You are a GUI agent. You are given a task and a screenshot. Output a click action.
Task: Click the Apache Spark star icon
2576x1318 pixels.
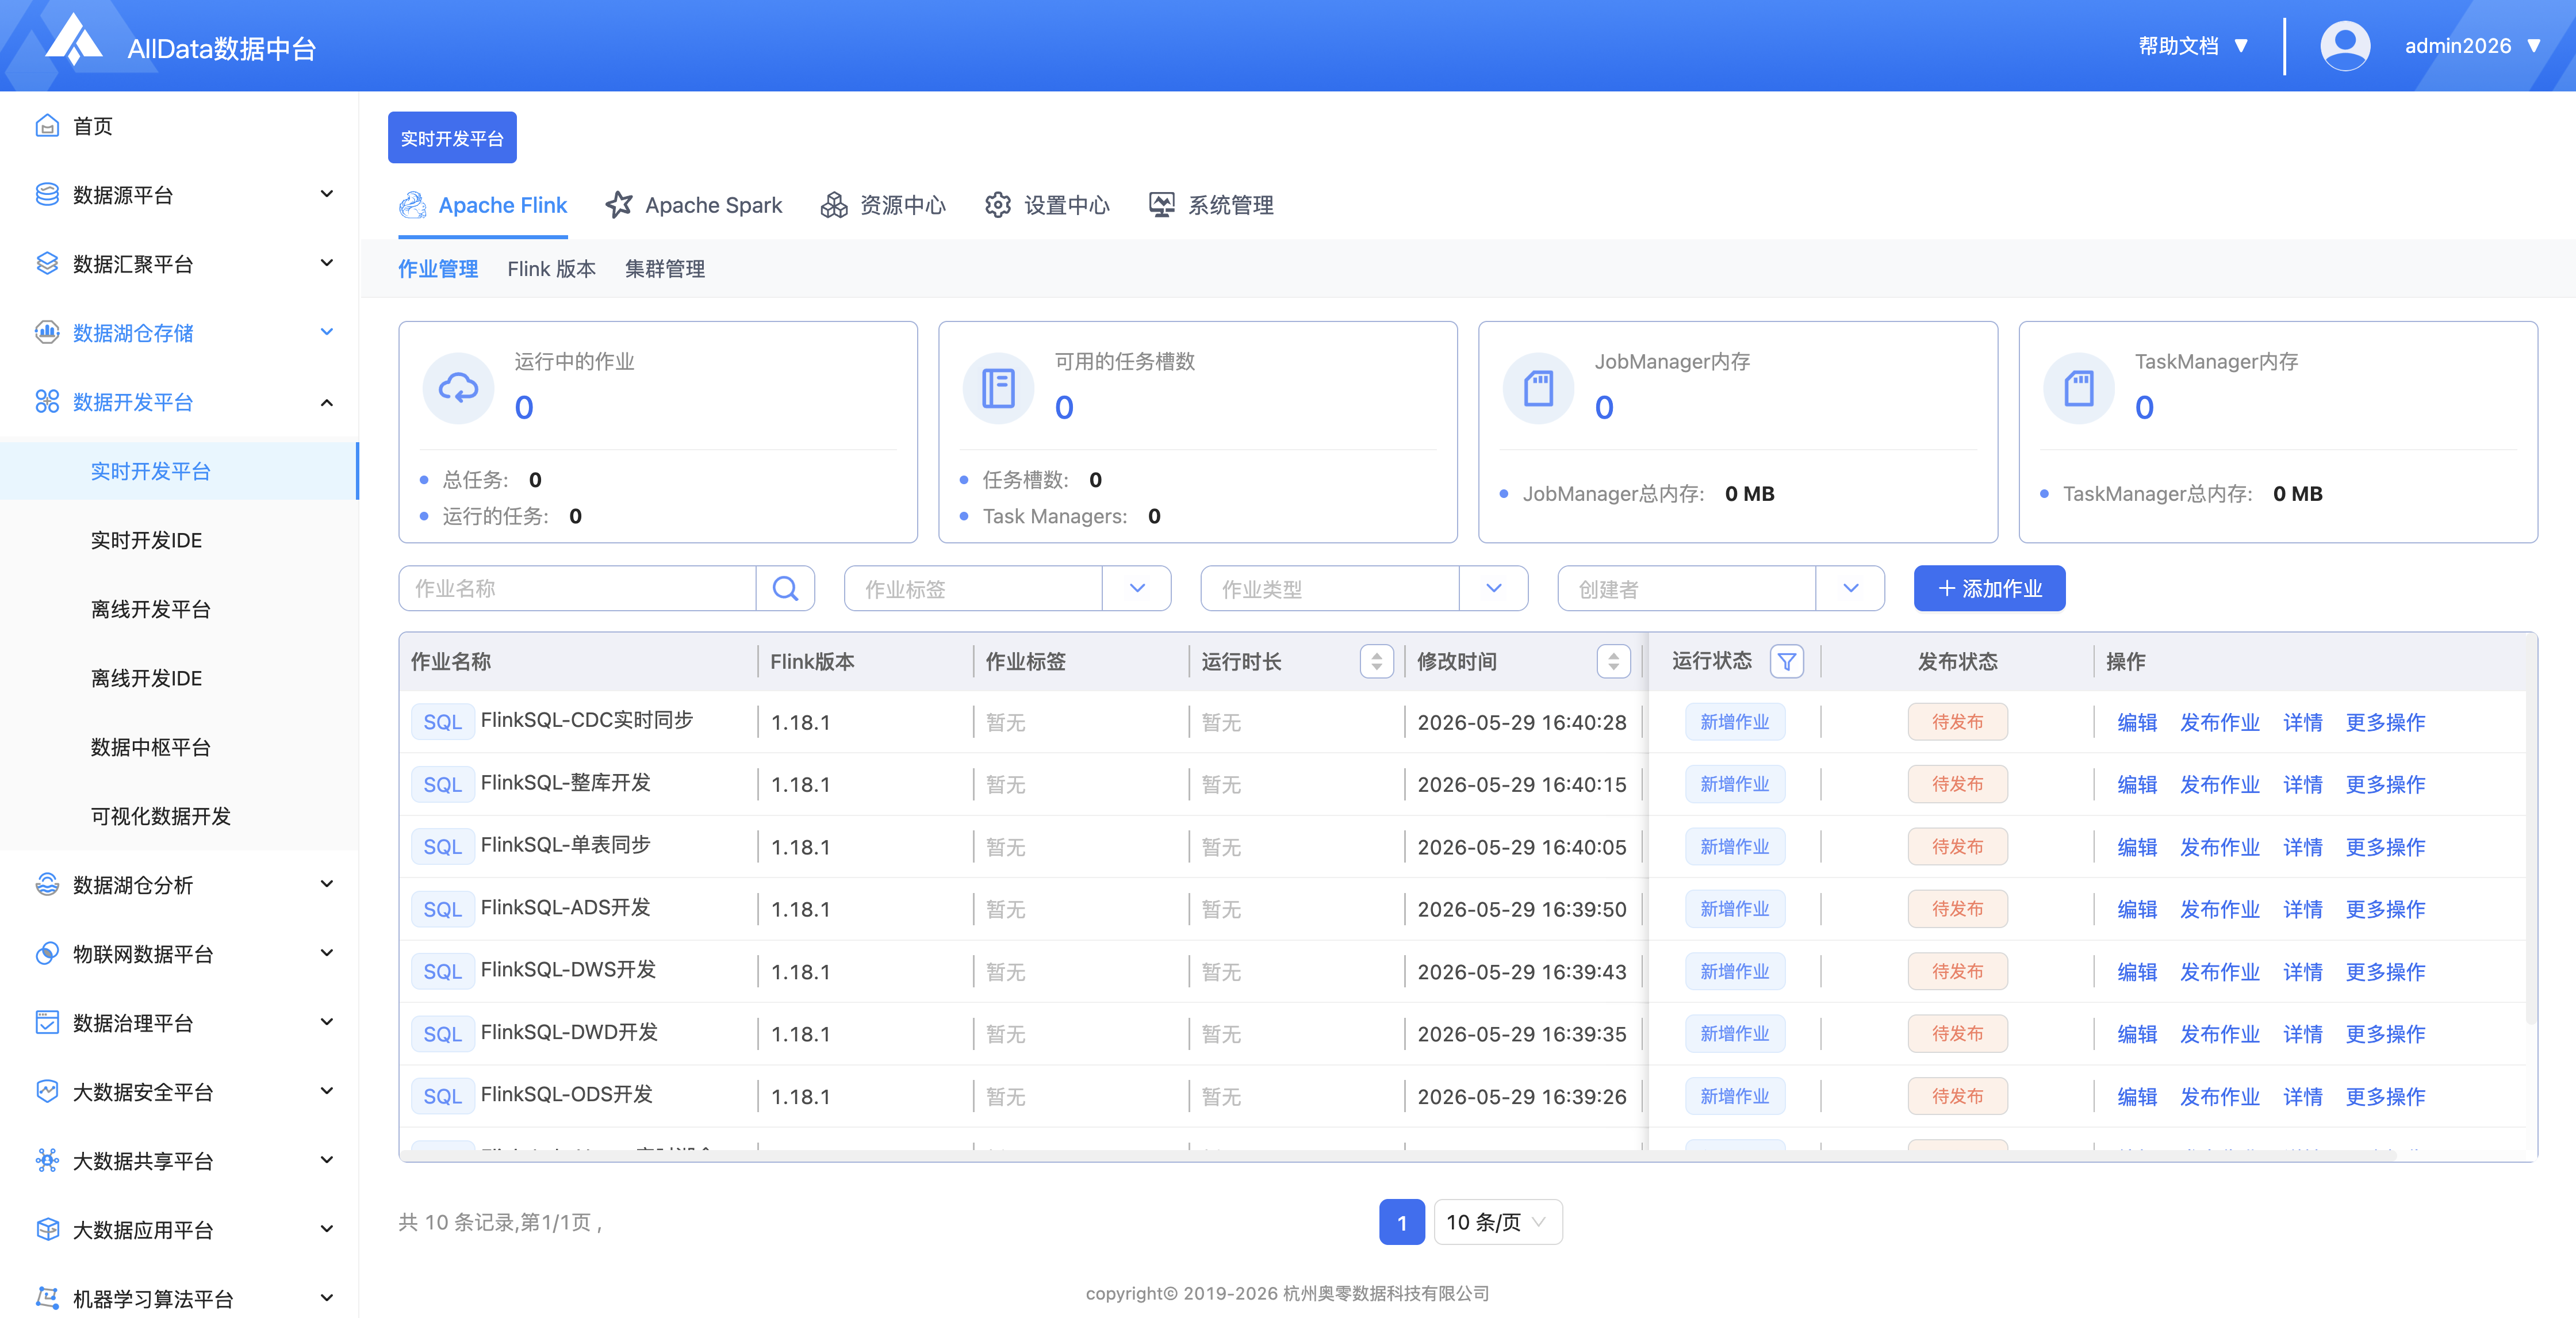pyautogui.click(x=619, y=205)
